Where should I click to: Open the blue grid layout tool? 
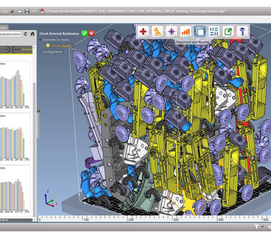[x=214, y=31]
